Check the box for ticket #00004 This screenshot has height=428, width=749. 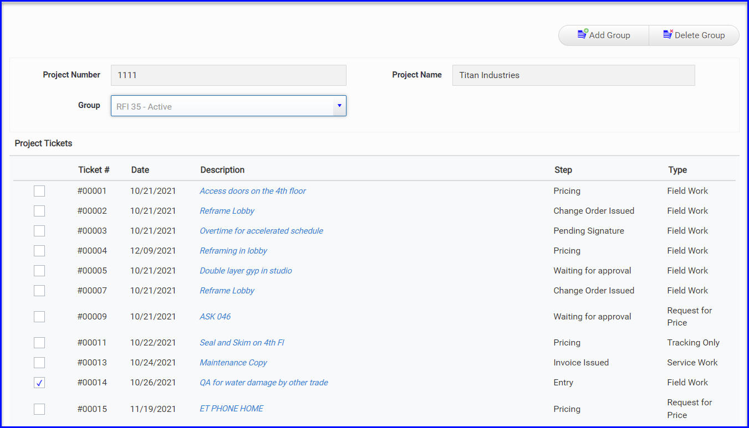39,251
